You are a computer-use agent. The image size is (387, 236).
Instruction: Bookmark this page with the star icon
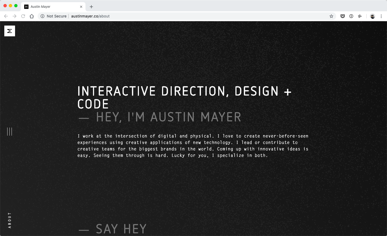tap(331, 16)
